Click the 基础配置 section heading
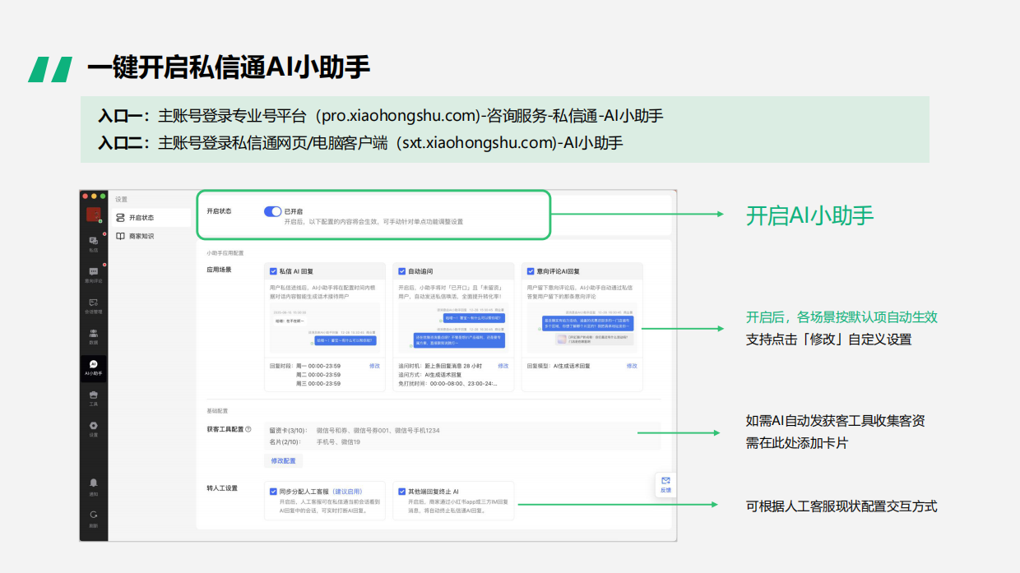The image size is (1020, 573). click(217, 410)
